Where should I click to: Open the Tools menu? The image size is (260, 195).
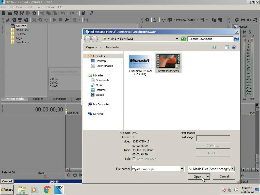[x=38, y=7]
